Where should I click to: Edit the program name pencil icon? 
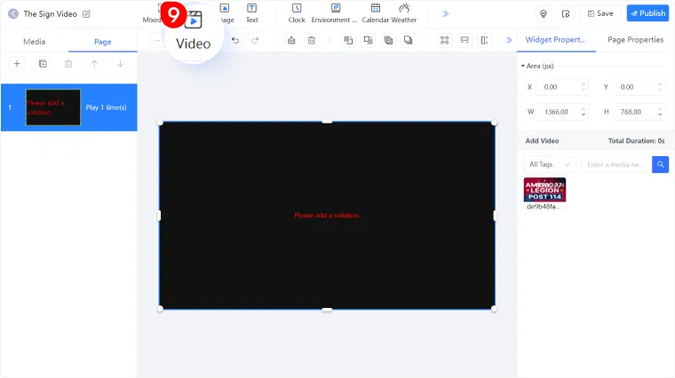87,14
